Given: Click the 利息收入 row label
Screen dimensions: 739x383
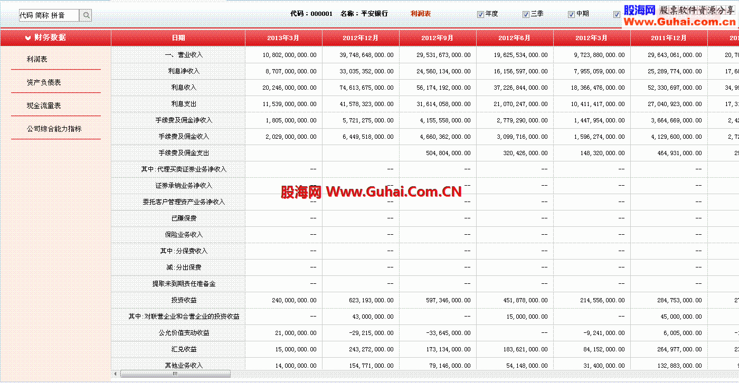Looking at the screenshot, I should click(x=184, y=88).
